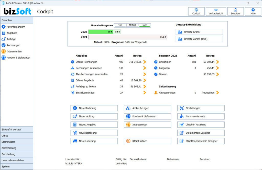Expand the Office sidebar section
This screenshot has width=262, height=170.
[17, 136]
